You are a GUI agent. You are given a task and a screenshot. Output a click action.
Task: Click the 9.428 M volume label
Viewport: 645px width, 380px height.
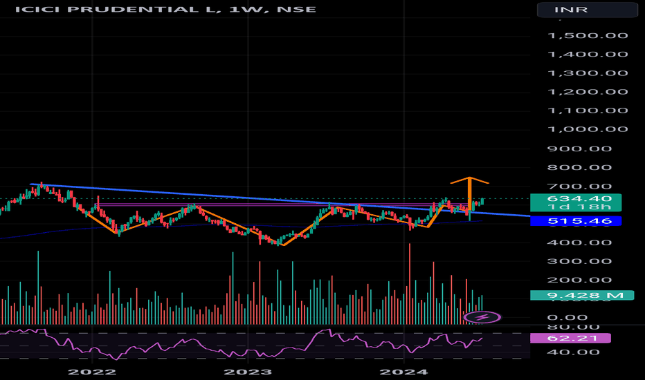(581, 295)
